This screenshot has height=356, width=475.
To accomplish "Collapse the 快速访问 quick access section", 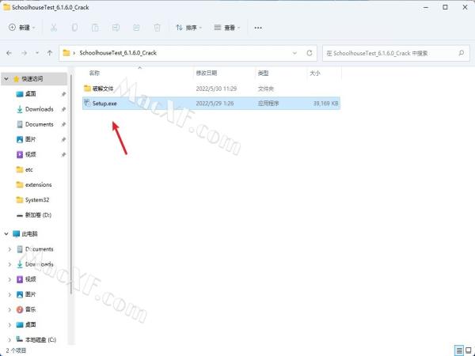I will [x=6, y=78].
